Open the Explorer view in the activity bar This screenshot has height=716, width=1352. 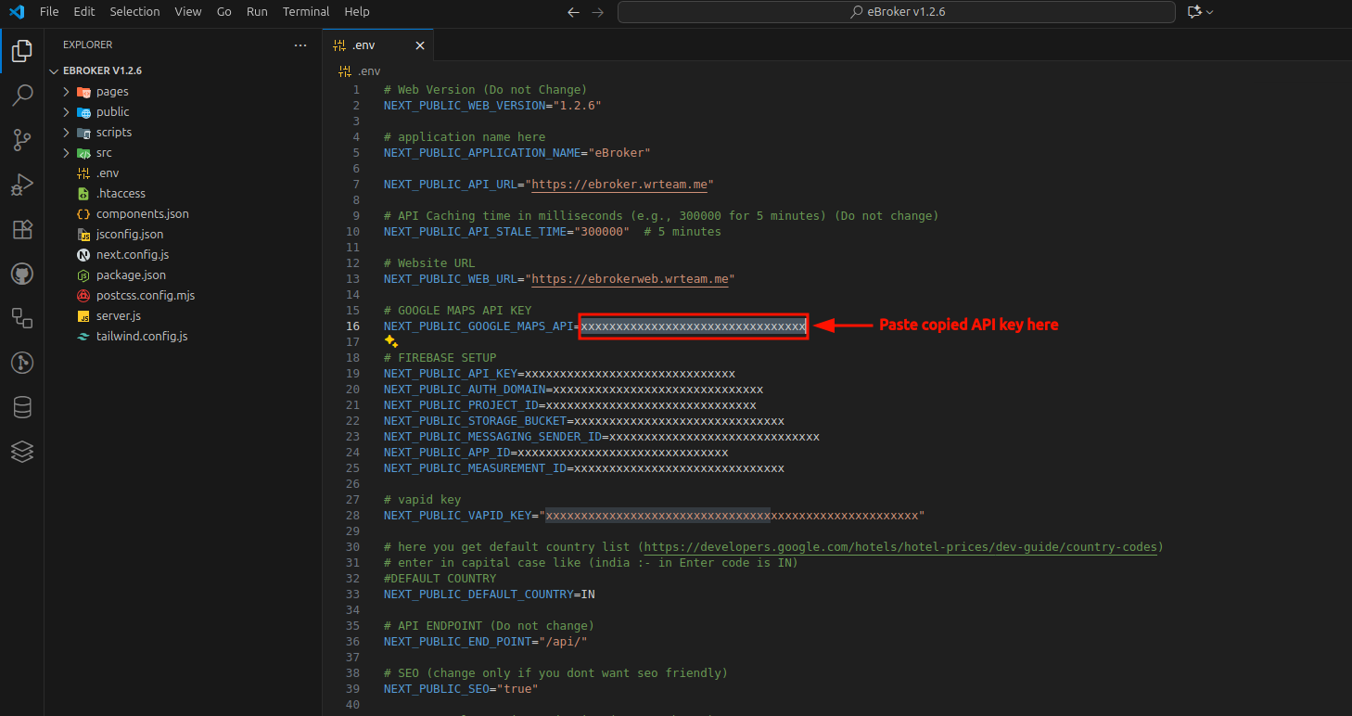tap(22, 51)
